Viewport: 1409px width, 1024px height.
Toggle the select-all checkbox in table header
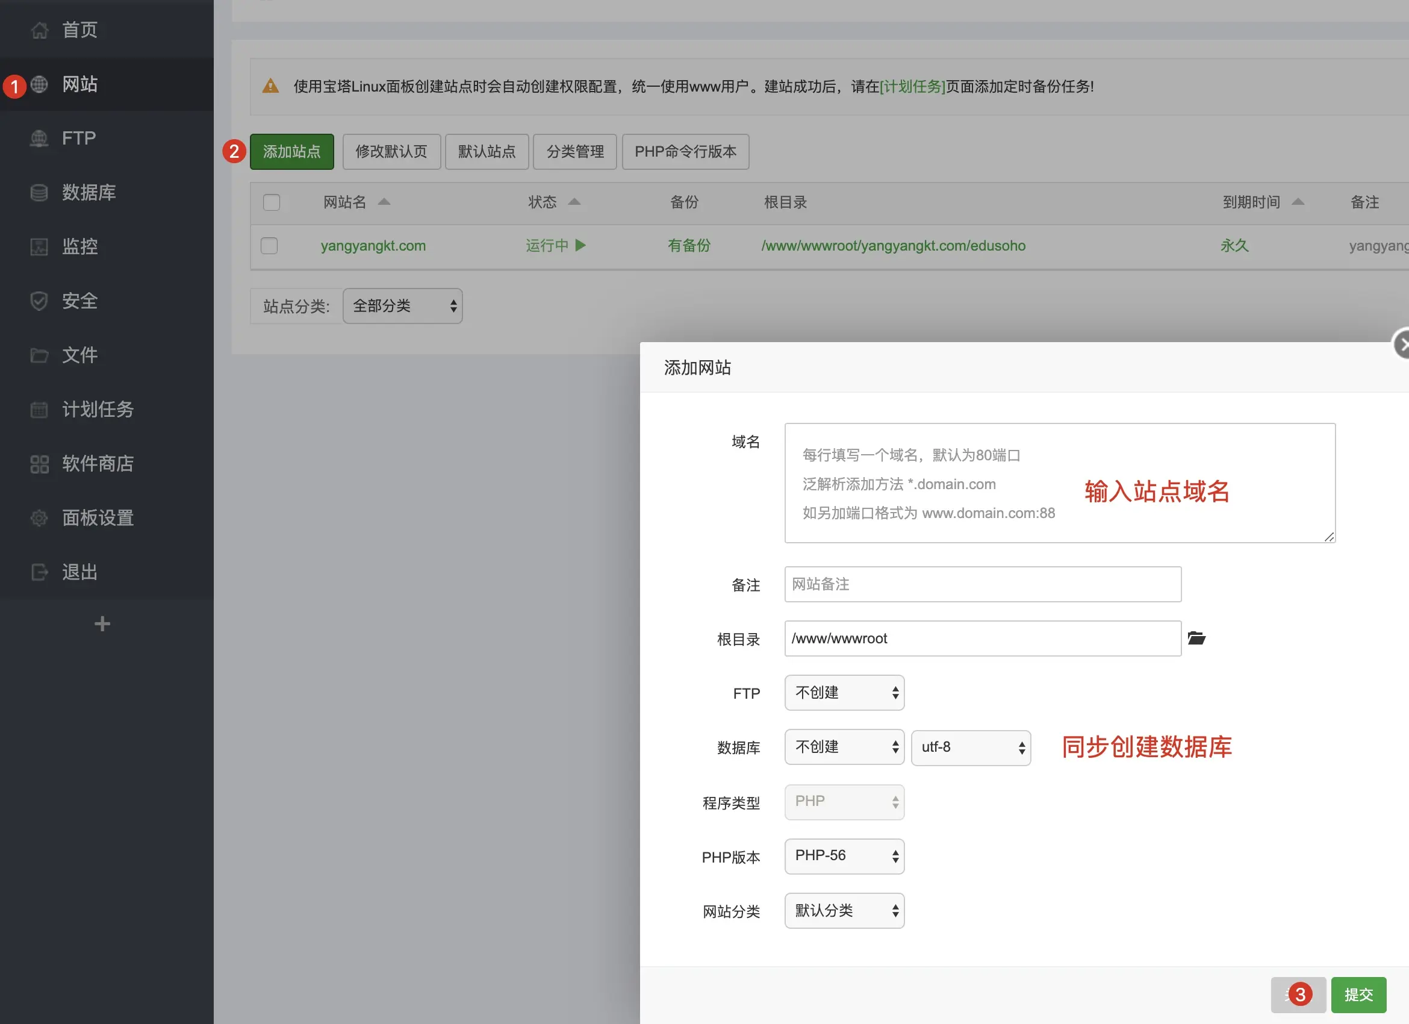click(272, 202)
